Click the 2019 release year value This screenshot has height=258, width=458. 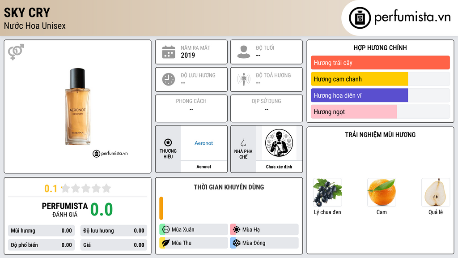point(188,55)
